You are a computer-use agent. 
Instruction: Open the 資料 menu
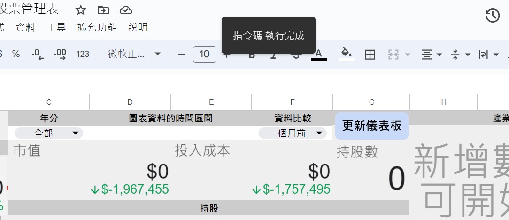click(x=25, y=27)
